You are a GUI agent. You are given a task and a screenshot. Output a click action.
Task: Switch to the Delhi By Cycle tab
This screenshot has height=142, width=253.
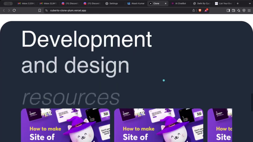point(202,3)
